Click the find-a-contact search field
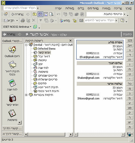 100,20
